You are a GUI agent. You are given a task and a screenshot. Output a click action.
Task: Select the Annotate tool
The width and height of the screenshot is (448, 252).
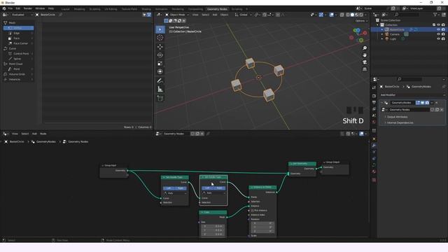tap(160, 81)
